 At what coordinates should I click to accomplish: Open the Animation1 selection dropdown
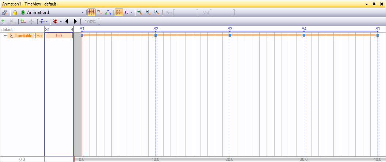[83, 12]
